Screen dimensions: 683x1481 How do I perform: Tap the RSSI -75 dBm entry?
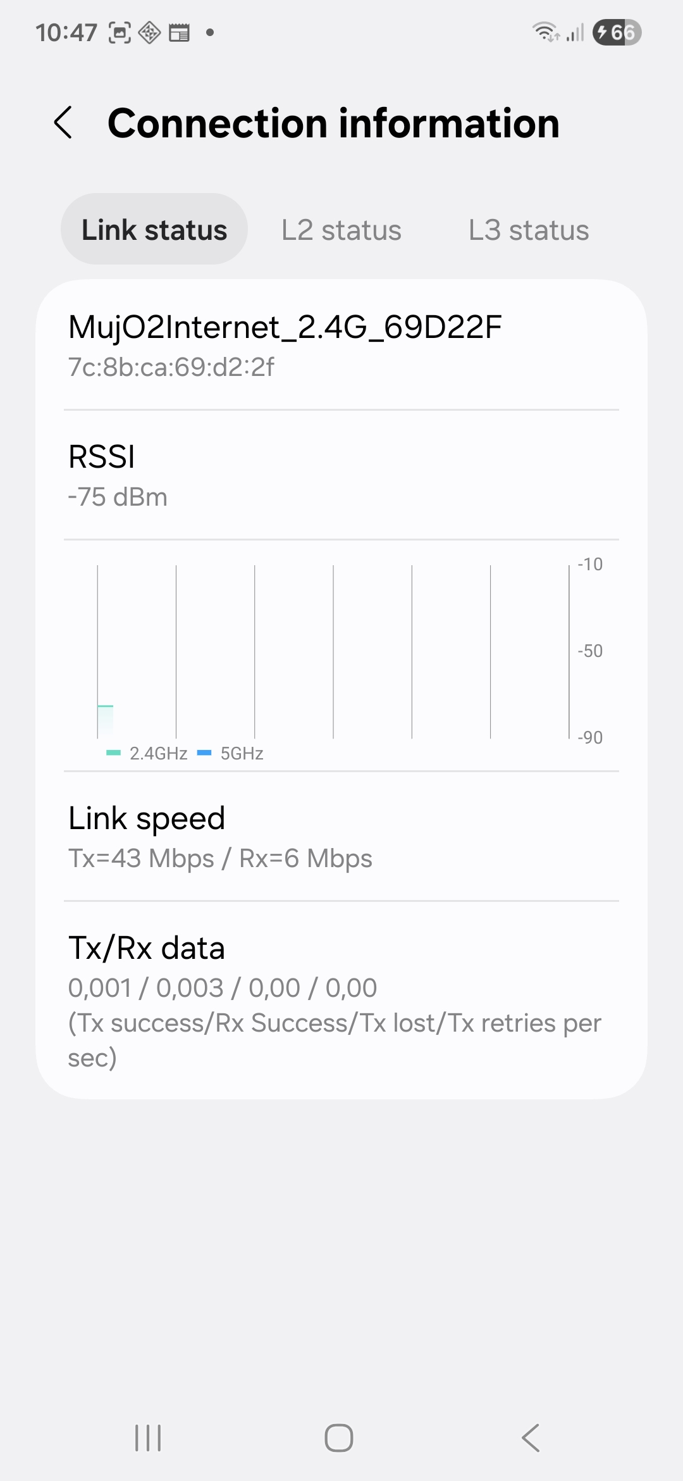coord(118,476)
